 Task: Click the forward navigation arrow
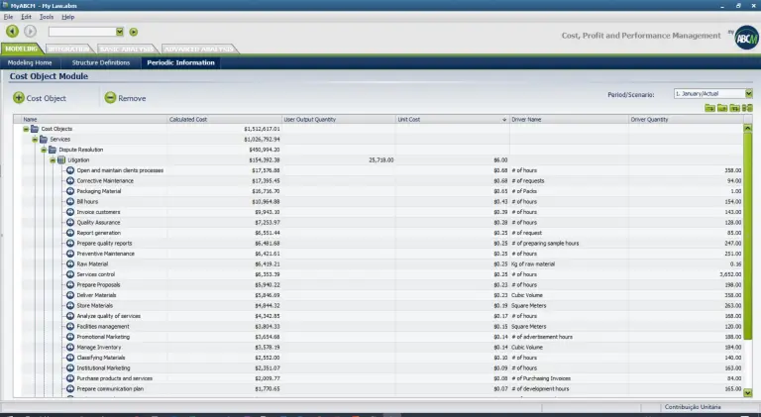coord(30,32)
